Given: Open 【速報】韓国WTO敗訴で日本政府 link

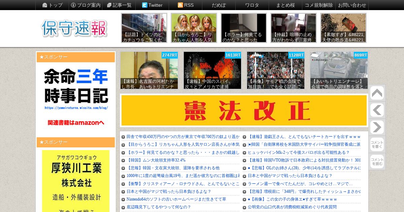Looking at the screenshot, I should coord(304,160).
